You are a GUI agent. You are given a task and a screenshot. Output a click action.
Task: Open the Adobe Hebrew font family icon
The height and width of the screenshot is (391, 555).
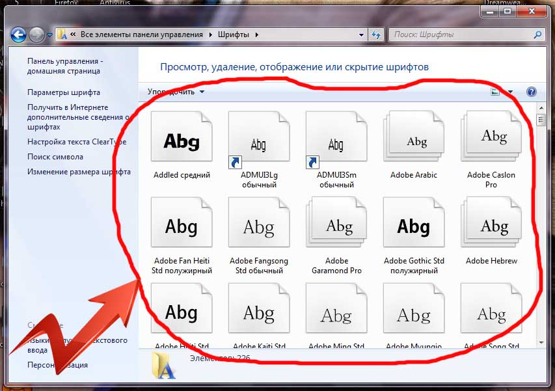(491, 222)
